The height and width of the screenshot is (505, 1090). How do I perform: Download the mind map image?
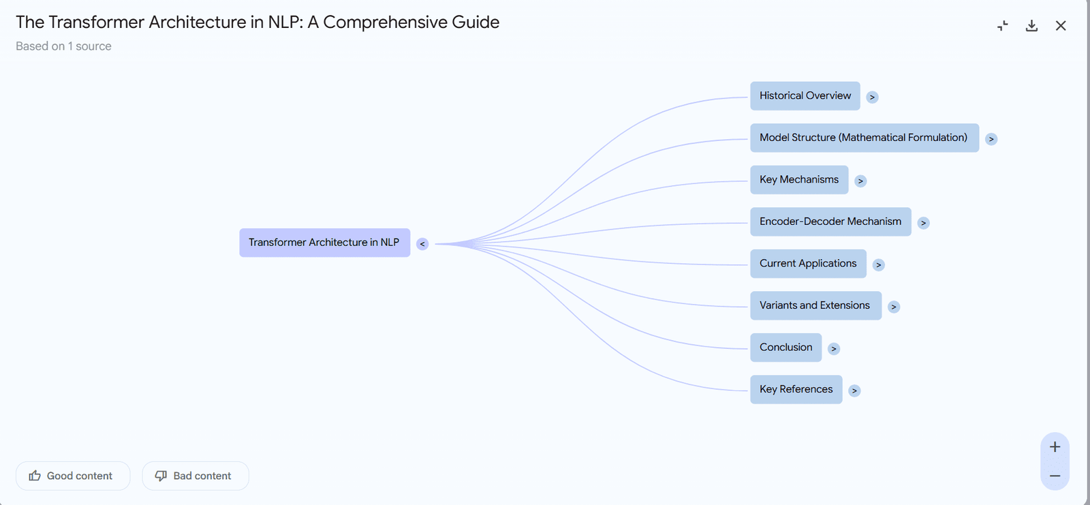pyautogui.click(x=1031, y=26)
